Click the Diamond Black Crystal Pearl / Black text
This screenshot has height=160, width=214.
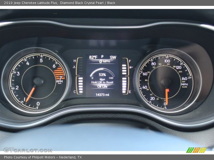tap(88, 3)
